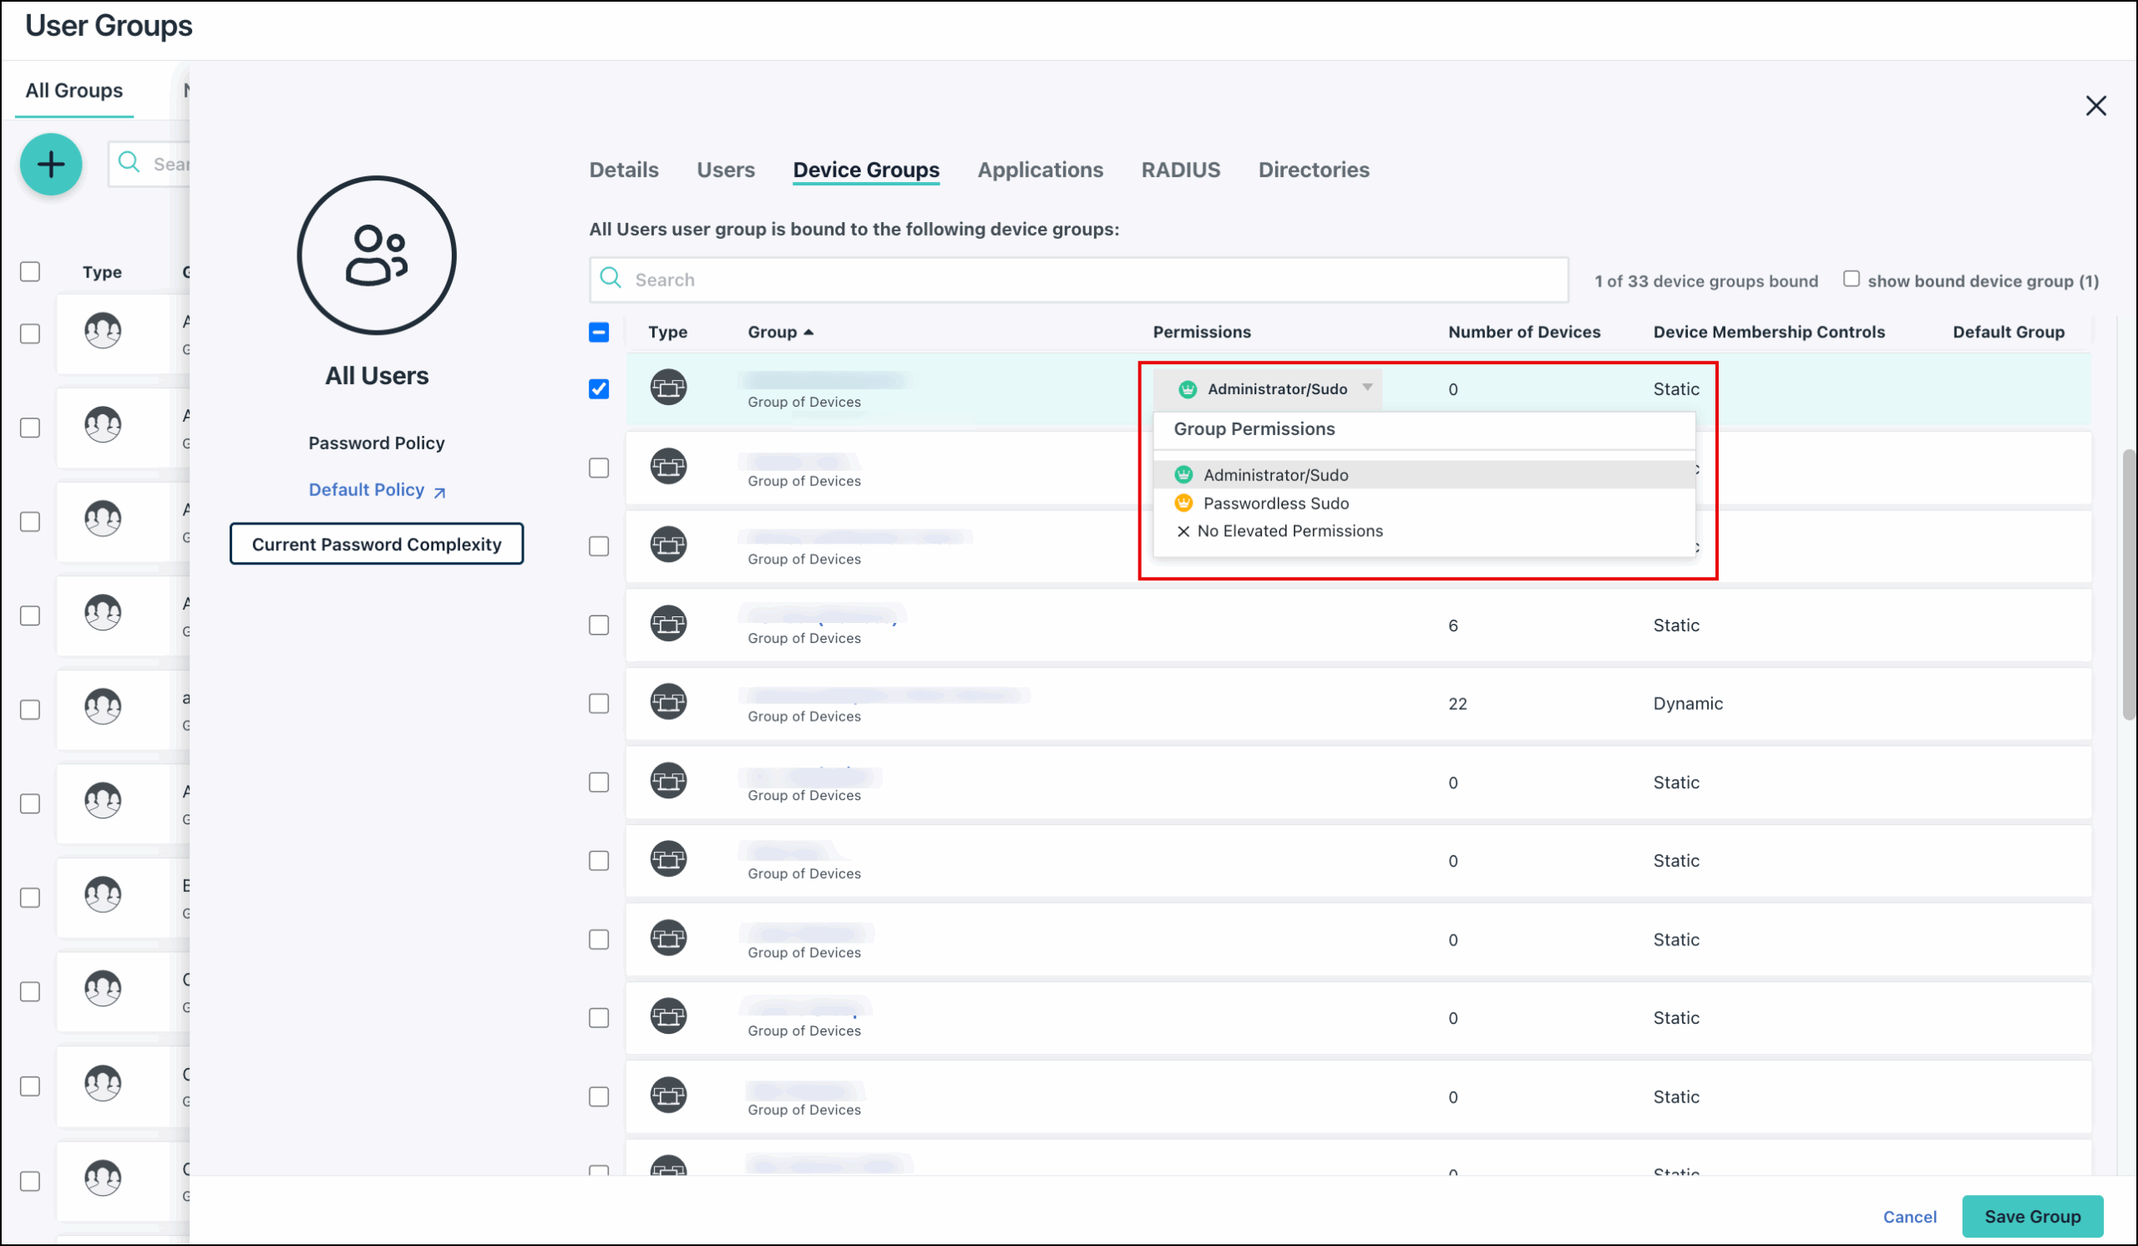Click the device group icon in checked row
Image resolution: width=2138 pixels, height=1246 pixels.
tap(669, 388)
